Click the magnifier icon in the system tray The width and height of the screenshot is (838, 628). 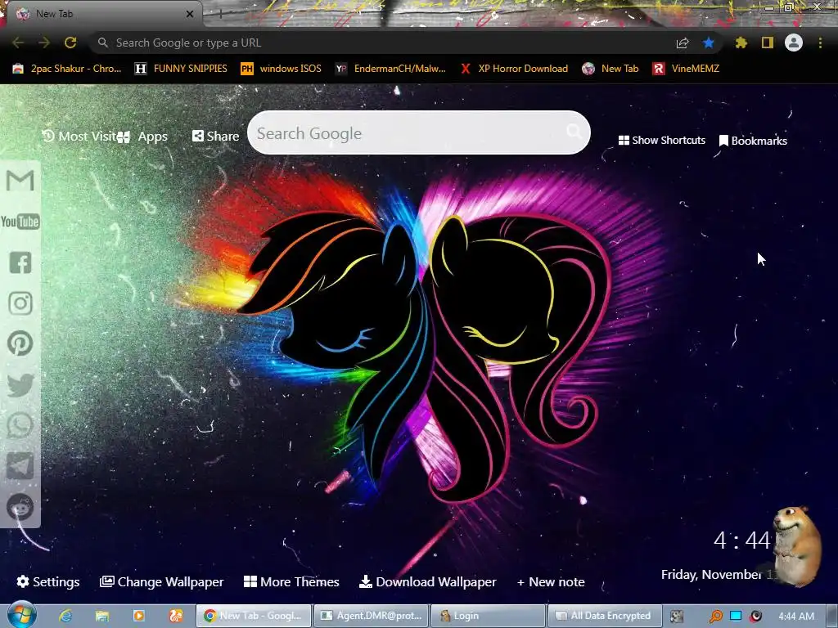[716, 617]
